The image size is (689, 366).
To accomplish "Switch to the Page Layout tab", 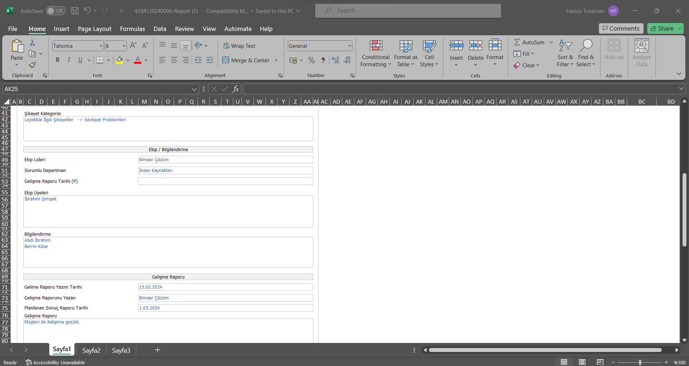I will pyautogui.click(x=95, y=29).
